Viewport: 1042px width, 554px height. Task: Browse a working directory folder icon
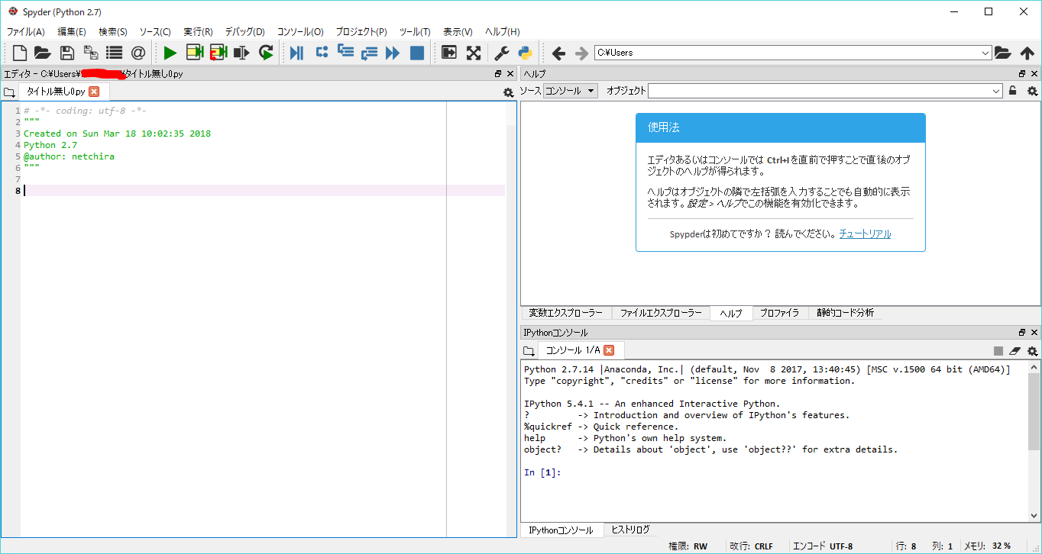[1003, 53]
